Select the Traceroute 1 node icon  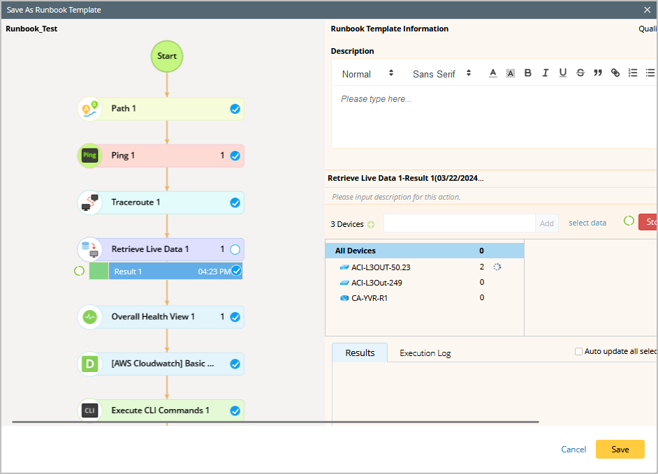pyautogui.click(x=89, y=202)
